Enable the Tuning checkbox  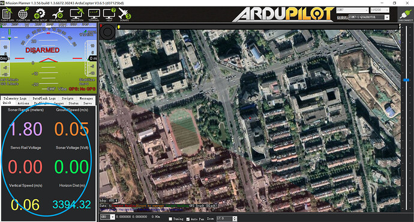click(170, 219)
